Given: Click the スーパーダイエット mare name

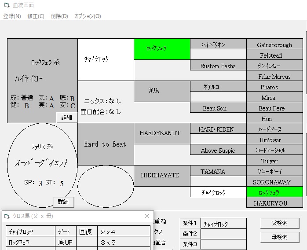Looking at the screenshot, I should (41, 163).
